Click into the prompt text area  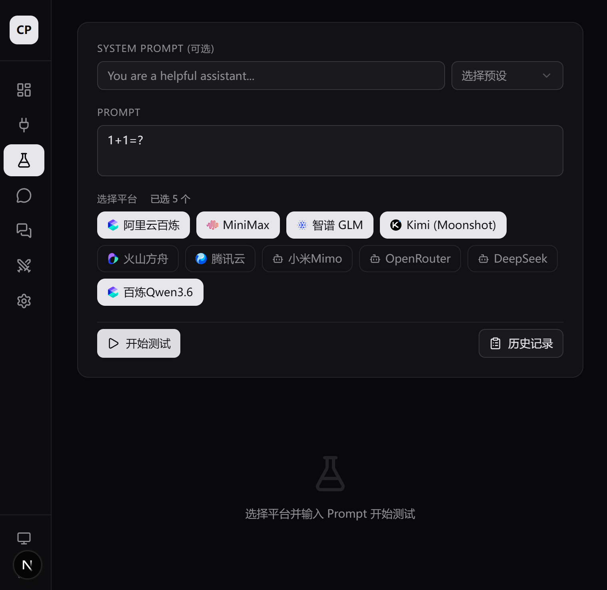click(330, 151)
